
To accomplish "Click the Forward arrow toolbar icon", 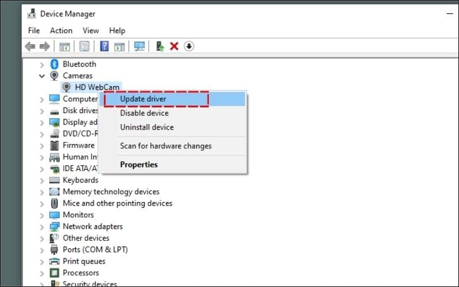I will tap(45, 46).
